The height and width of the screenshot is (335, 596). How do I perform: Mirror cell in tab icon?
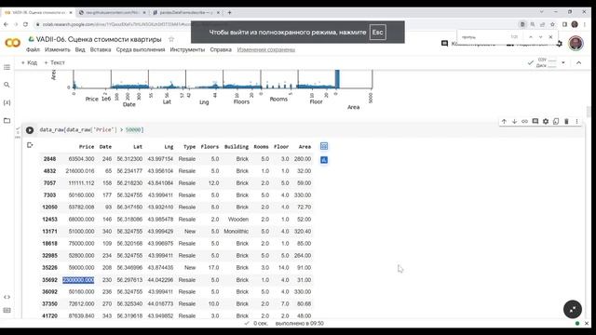[x=556, y=121]
